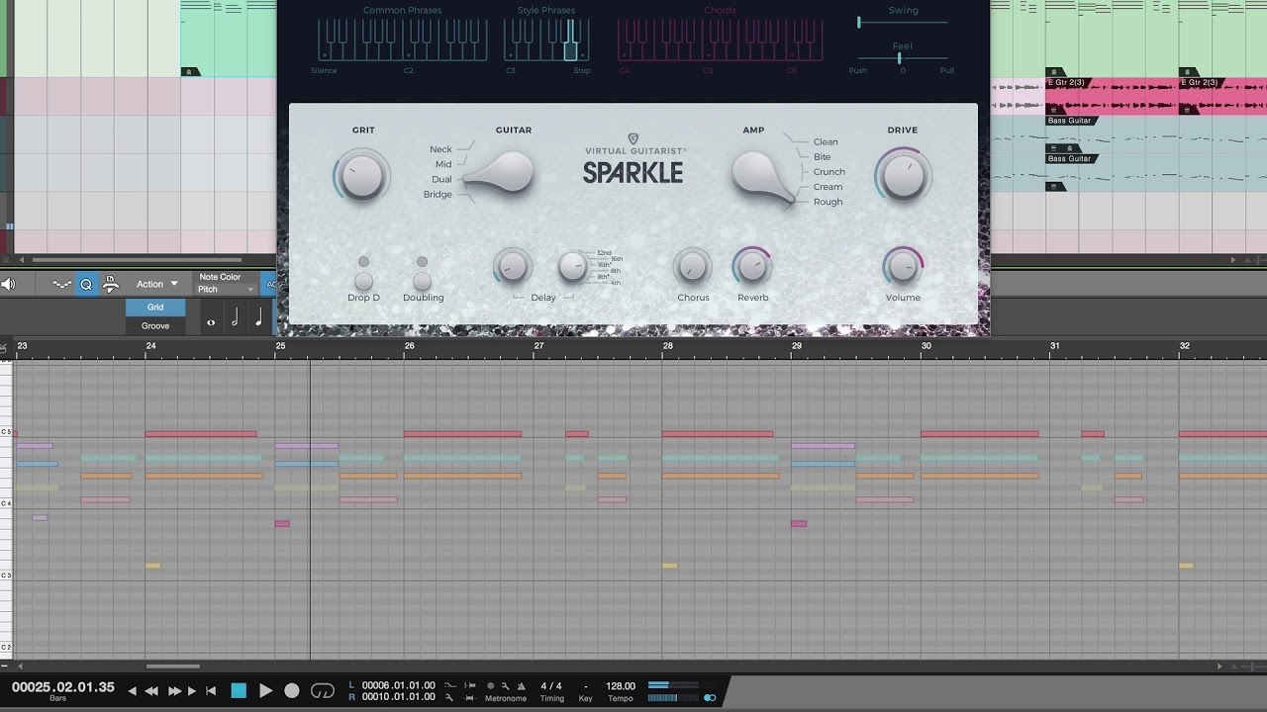The width and height of the screenshot is (1267, 712).
Task: Click the Rewind transport button
Action: 151,691
